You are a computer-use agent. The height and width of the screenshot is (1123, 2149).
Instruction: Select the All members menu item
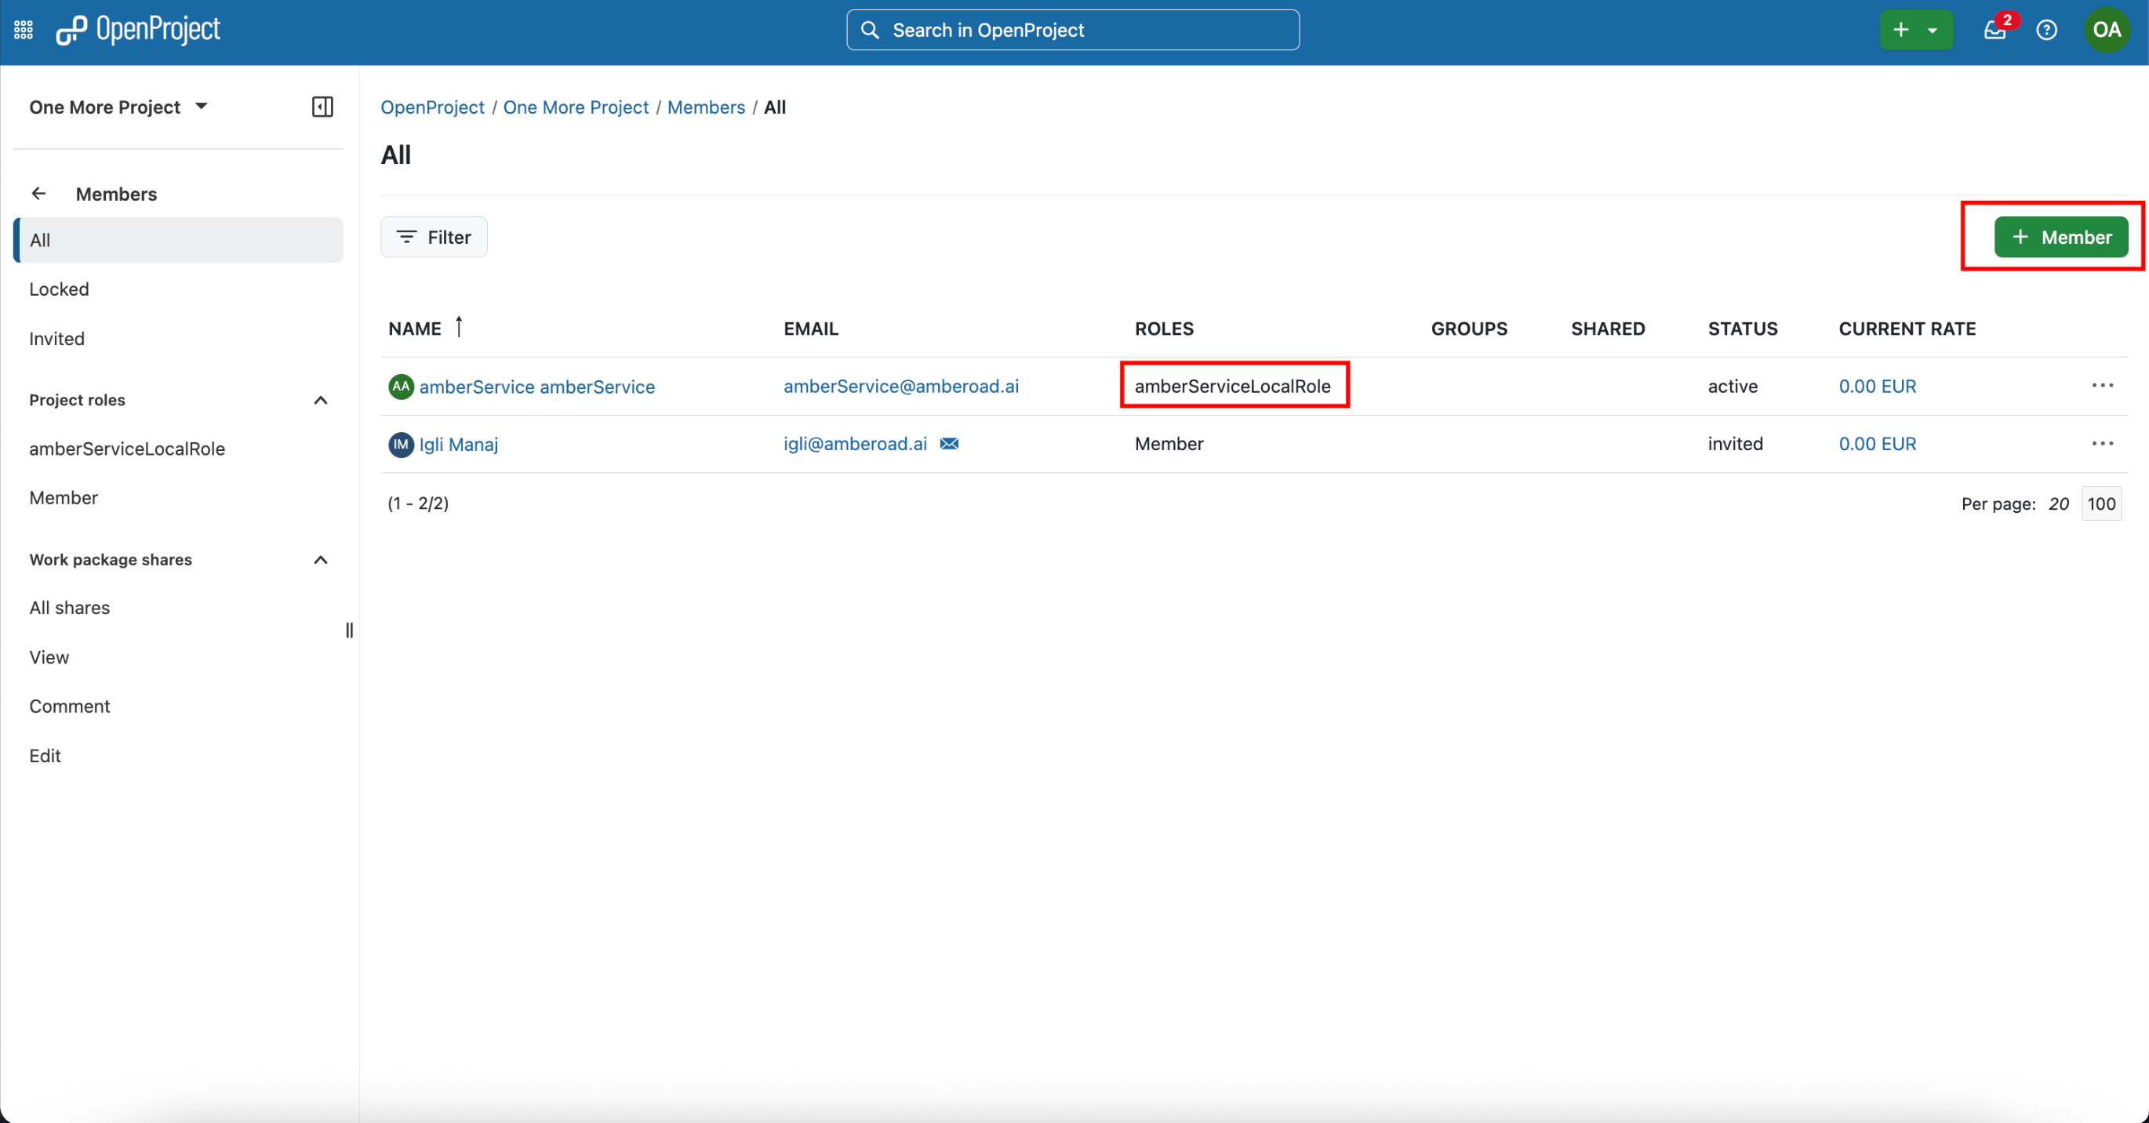coord(179,240)
